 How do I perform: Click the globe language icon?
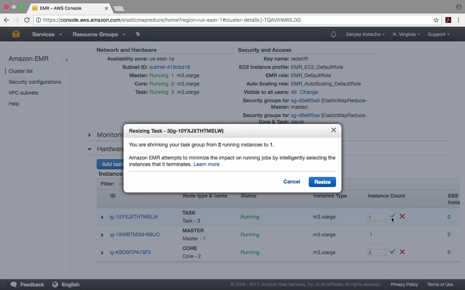(x=55, y=285)
